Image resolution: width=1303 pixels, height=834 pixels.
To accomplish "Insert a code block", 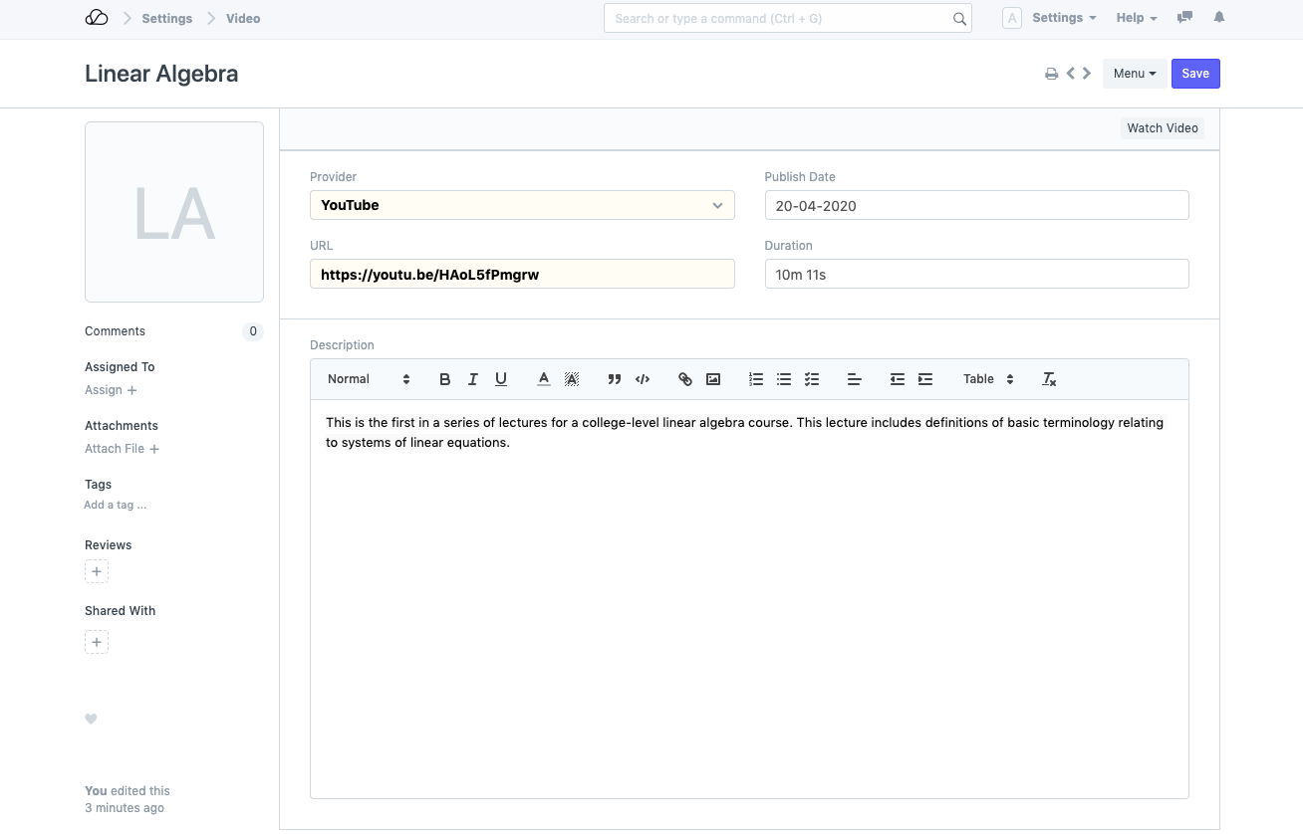I will click(643, 379).
